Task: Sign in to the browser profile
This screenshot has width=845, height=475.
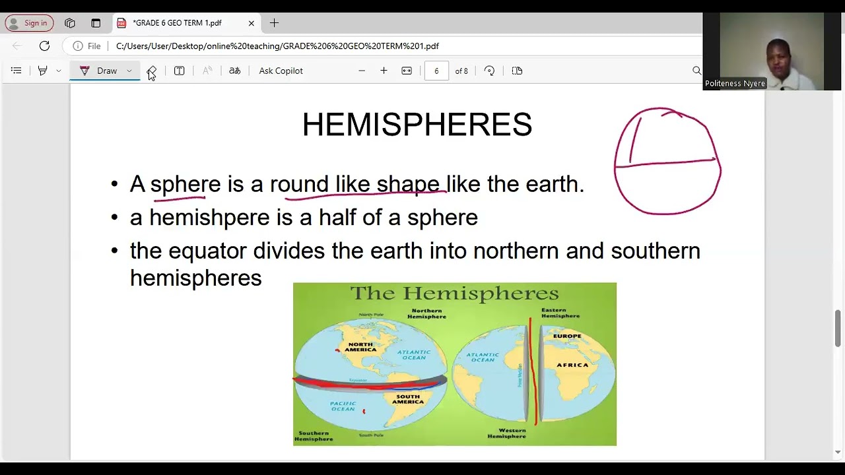Action: click(29, 23)
